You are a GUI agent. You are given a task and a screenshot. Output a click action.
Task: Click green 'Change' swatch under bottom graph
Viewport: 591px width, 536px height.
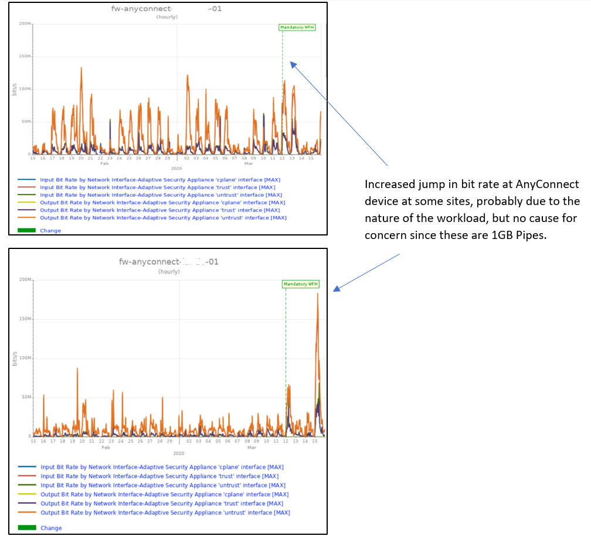click(27, 528)
